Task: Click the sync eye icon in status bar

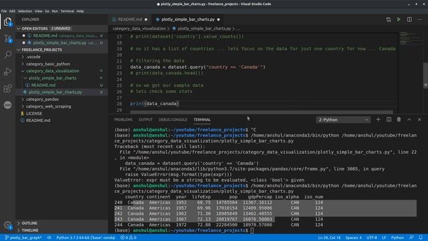Action: [49, 238]
